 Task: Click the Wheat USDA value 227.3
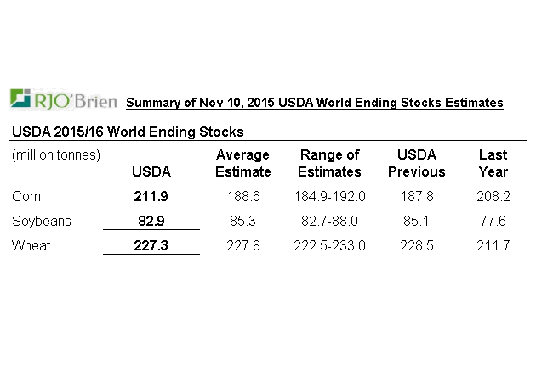click(151, 245)
